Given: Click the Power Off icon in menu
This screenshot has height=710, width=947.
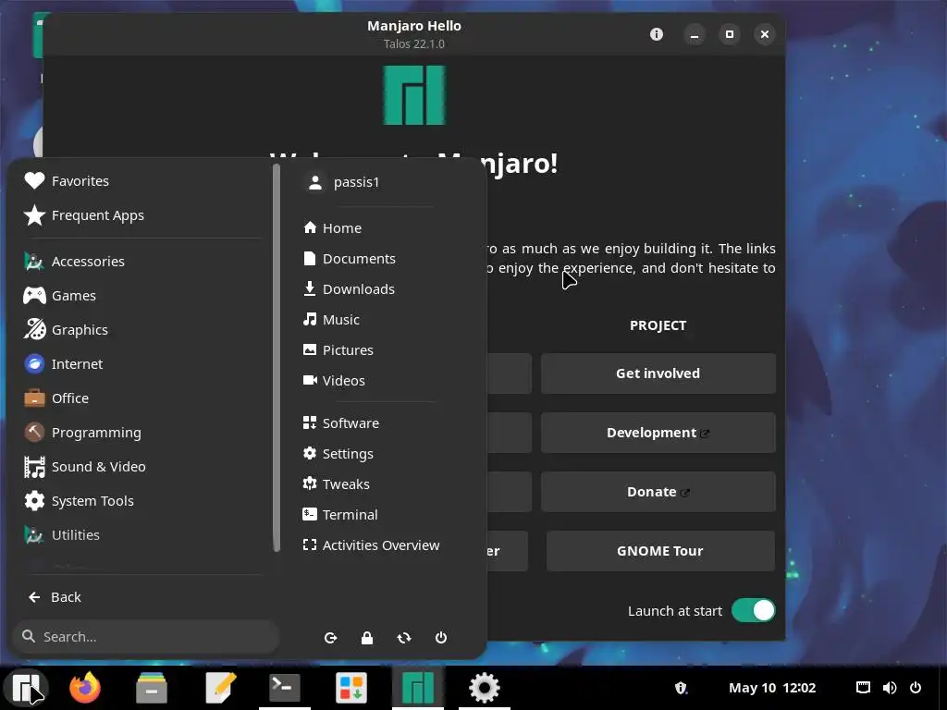Looking at the screenshot, I should point(441,638).
